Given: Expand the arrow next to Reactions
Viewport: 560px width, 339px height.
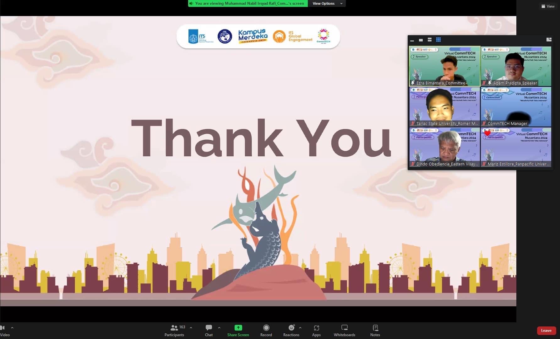Looking at the screenshot, I should (300, 328).
